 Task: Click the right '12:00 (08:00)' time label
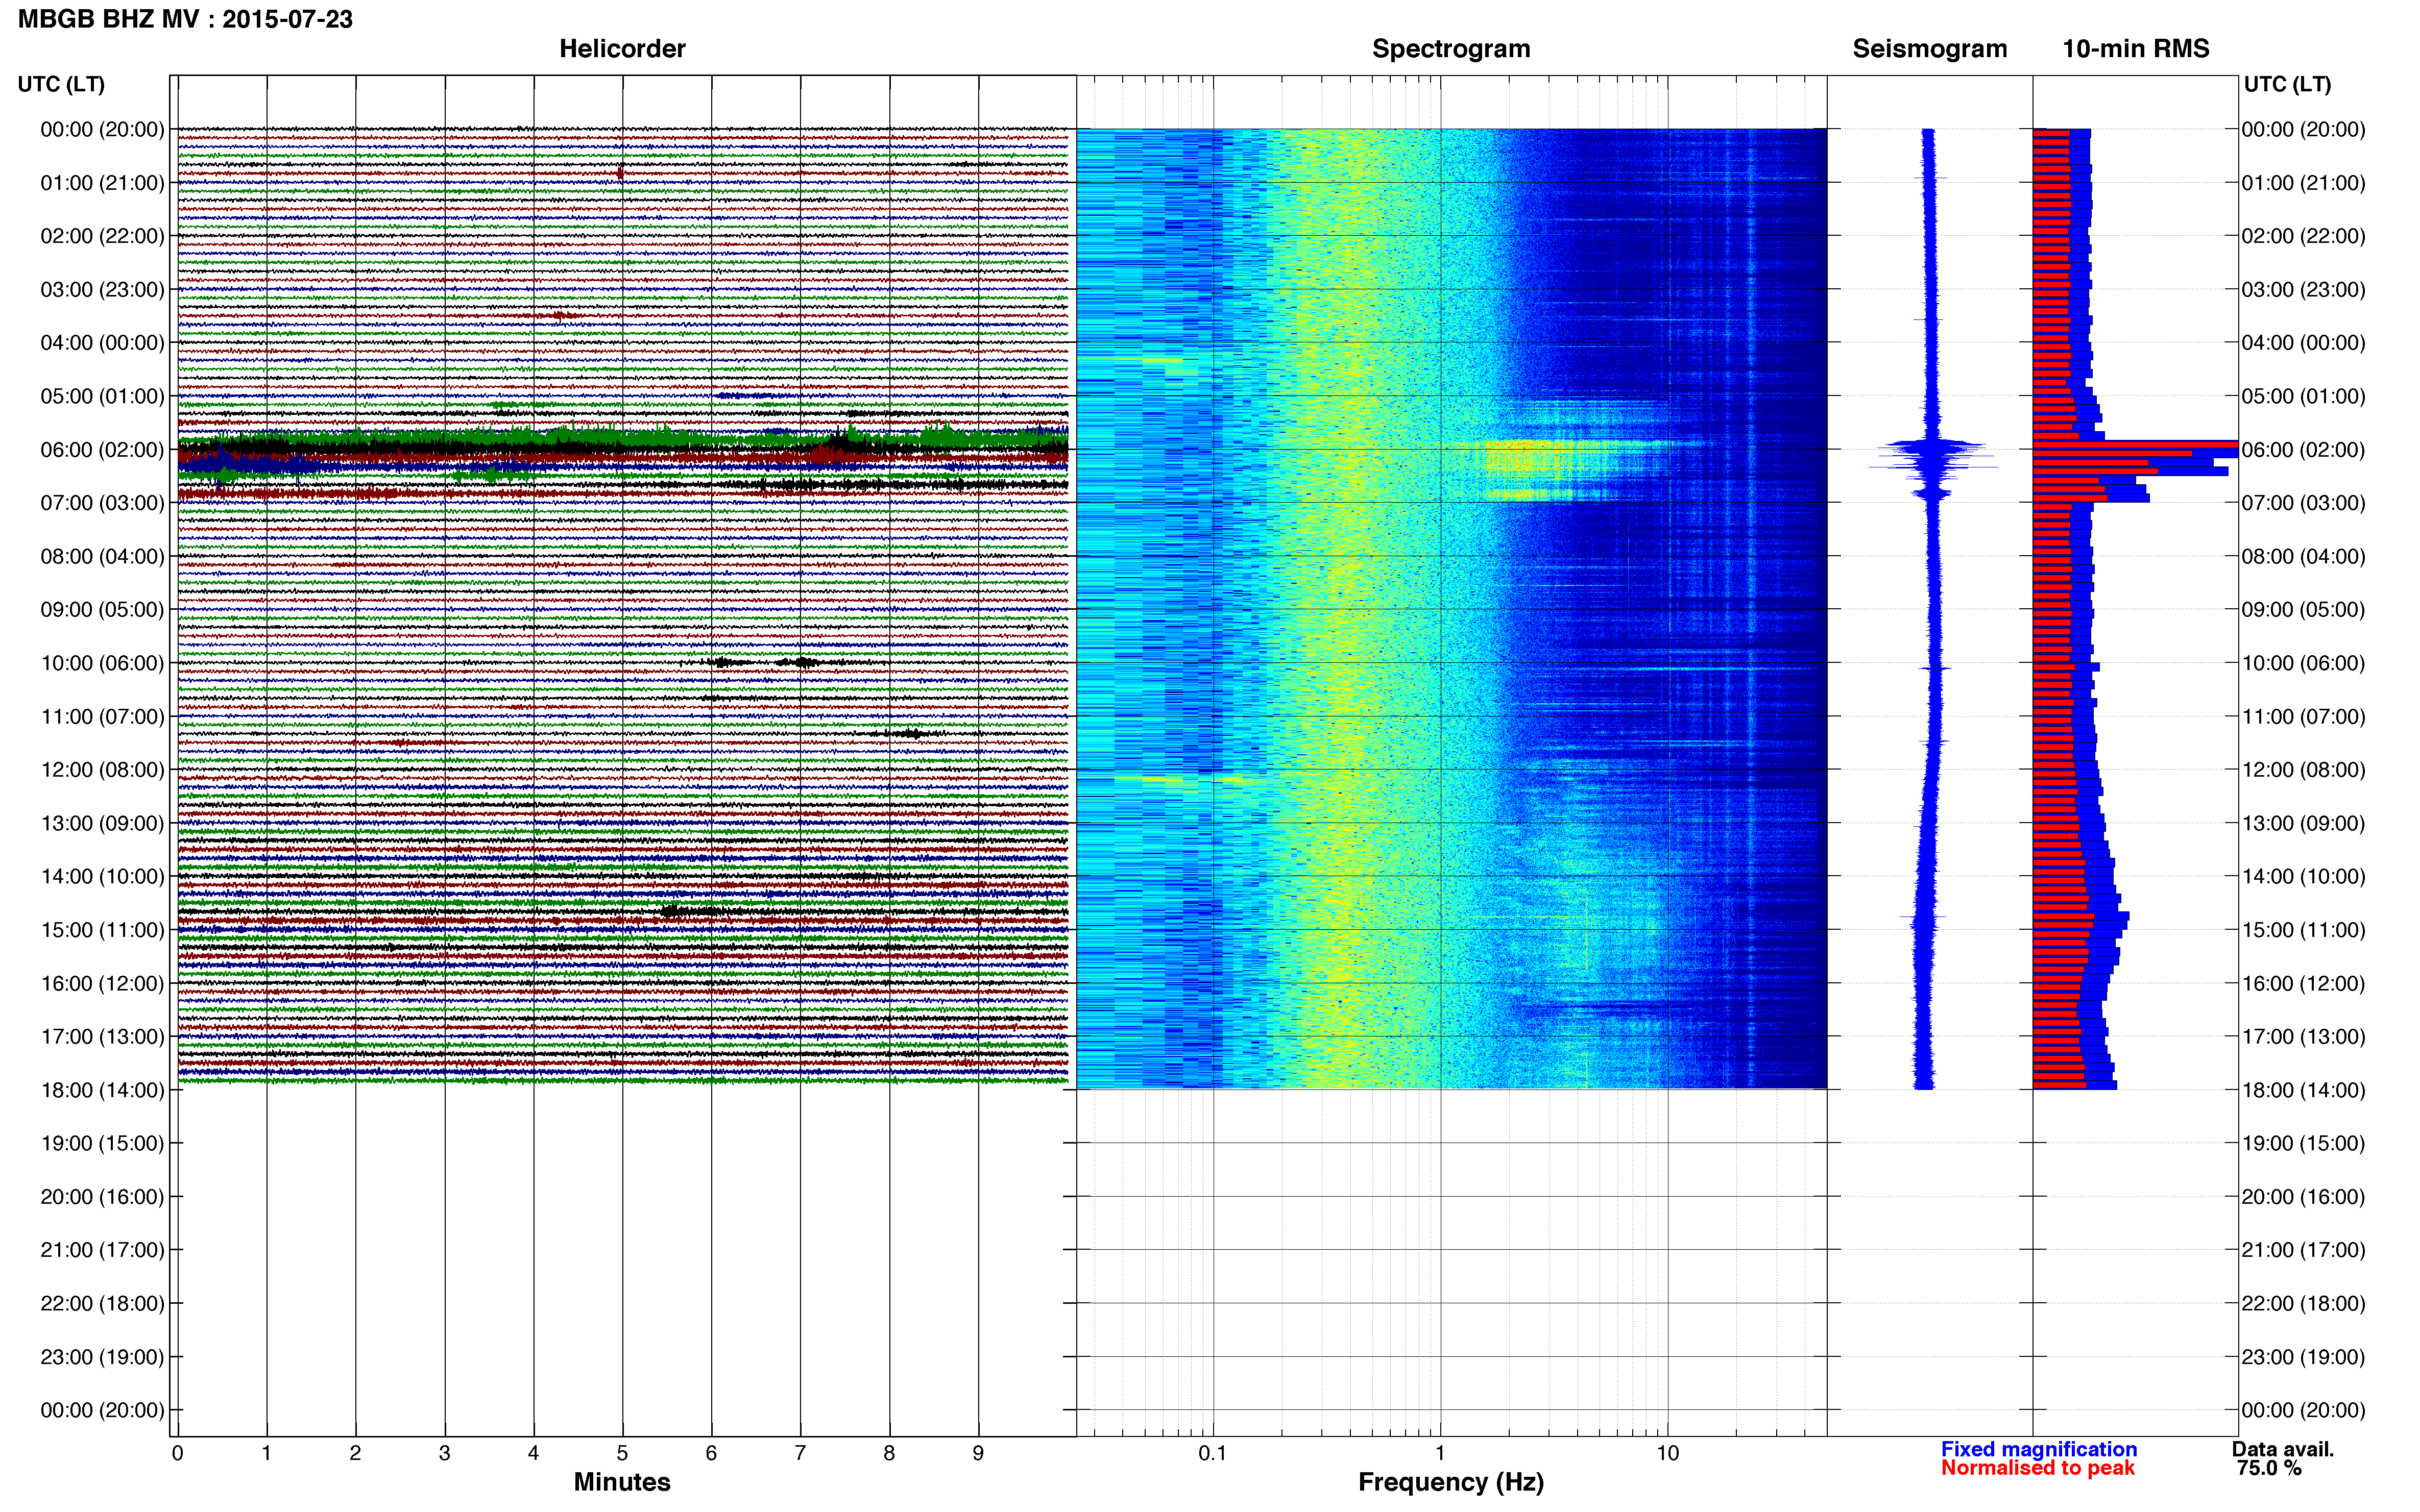click(2303, 769)
